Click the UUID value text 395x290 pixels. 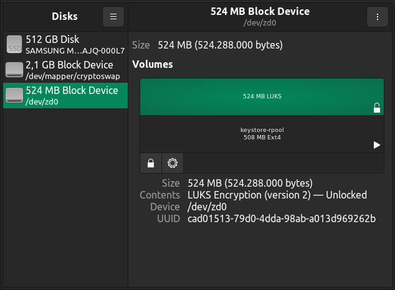(x=282, y=218)
